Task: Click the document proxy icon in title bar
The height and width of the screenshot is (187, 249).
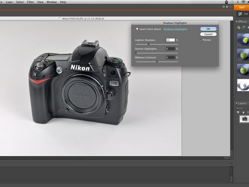Action: (x=60, y=19)
